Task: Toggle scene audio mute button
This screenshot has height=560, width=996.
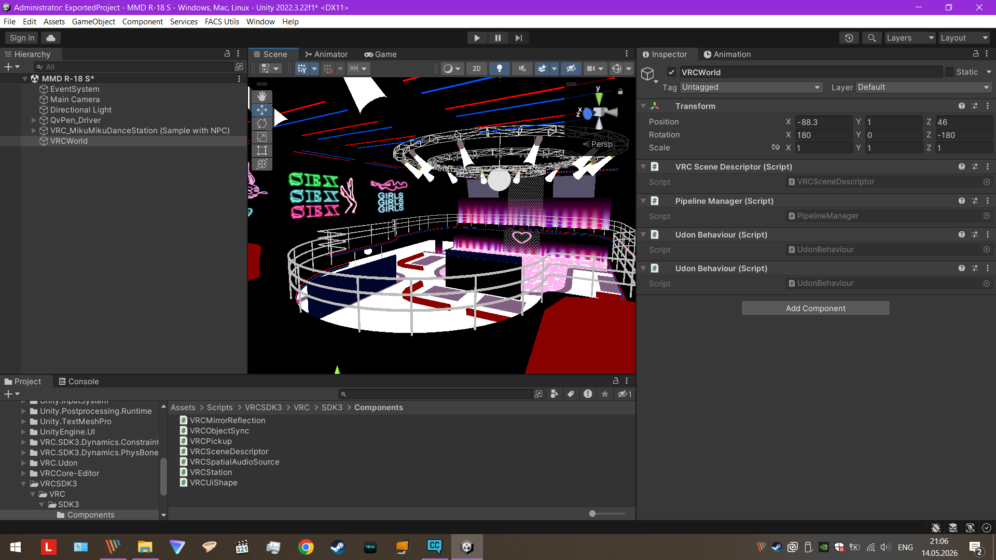Action: pos(522,68)
